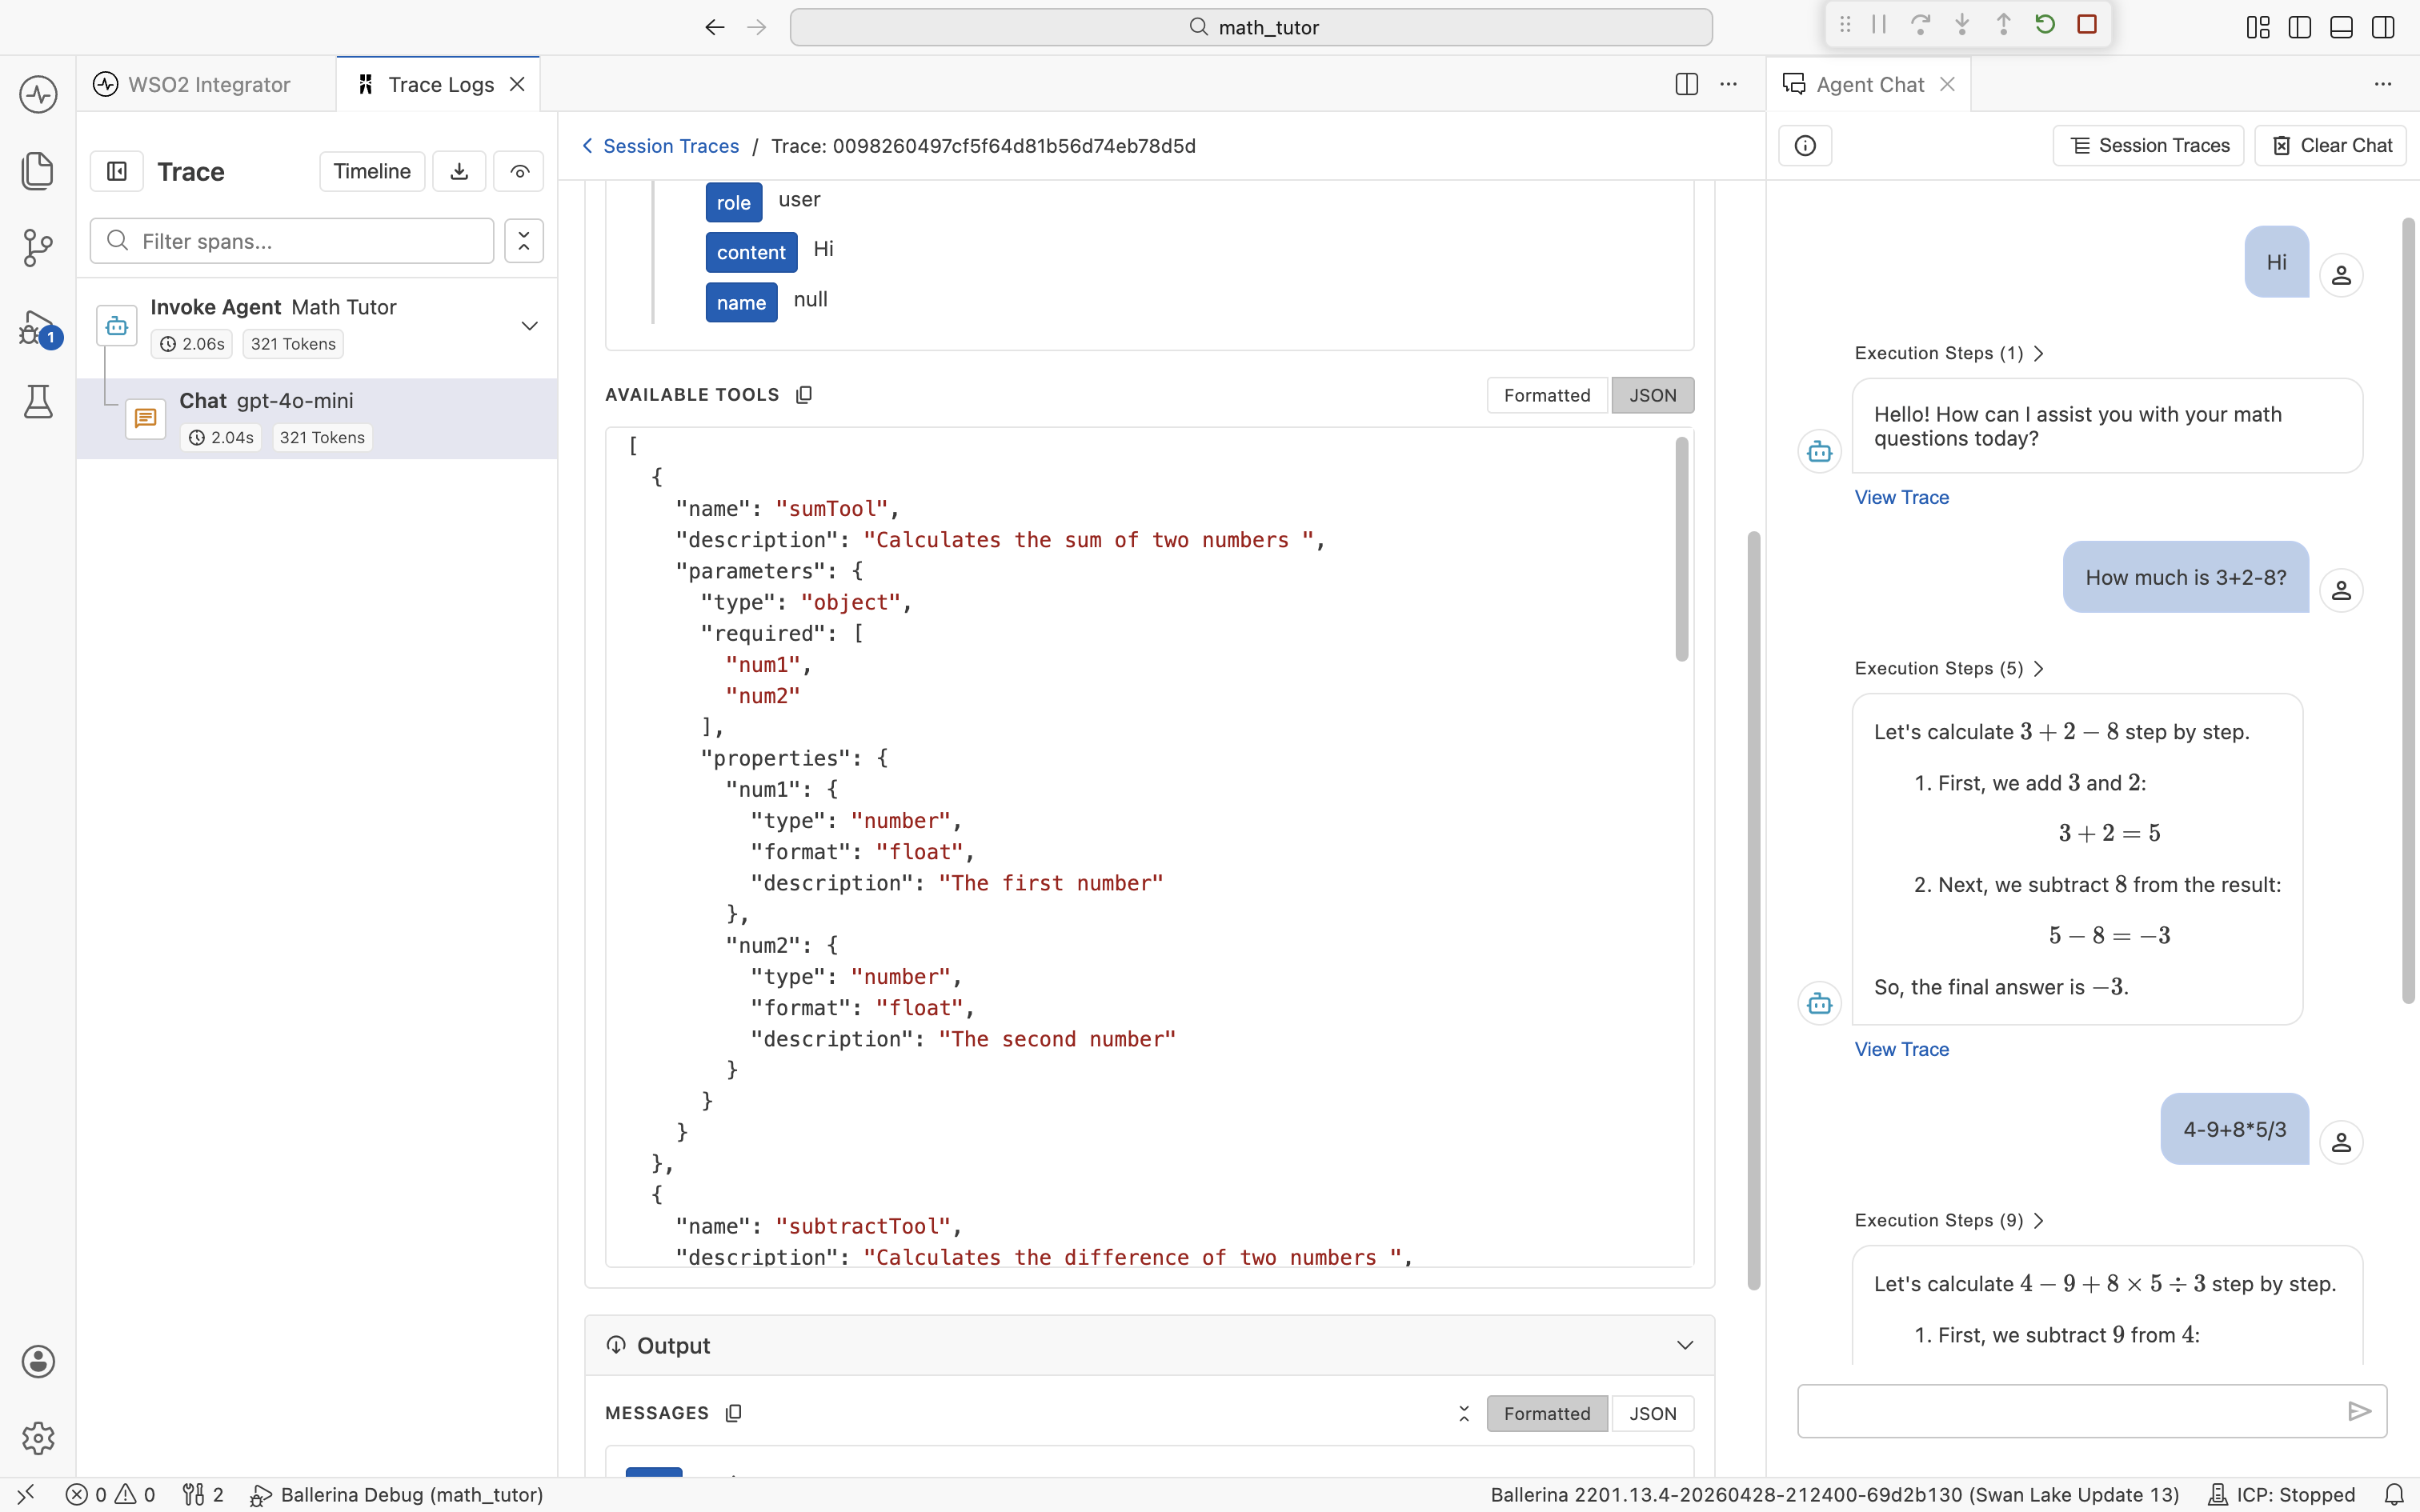This screenshot has width=2420, height=1512.
Task: Collapse the Output section
Action: click(1685, 1345)
